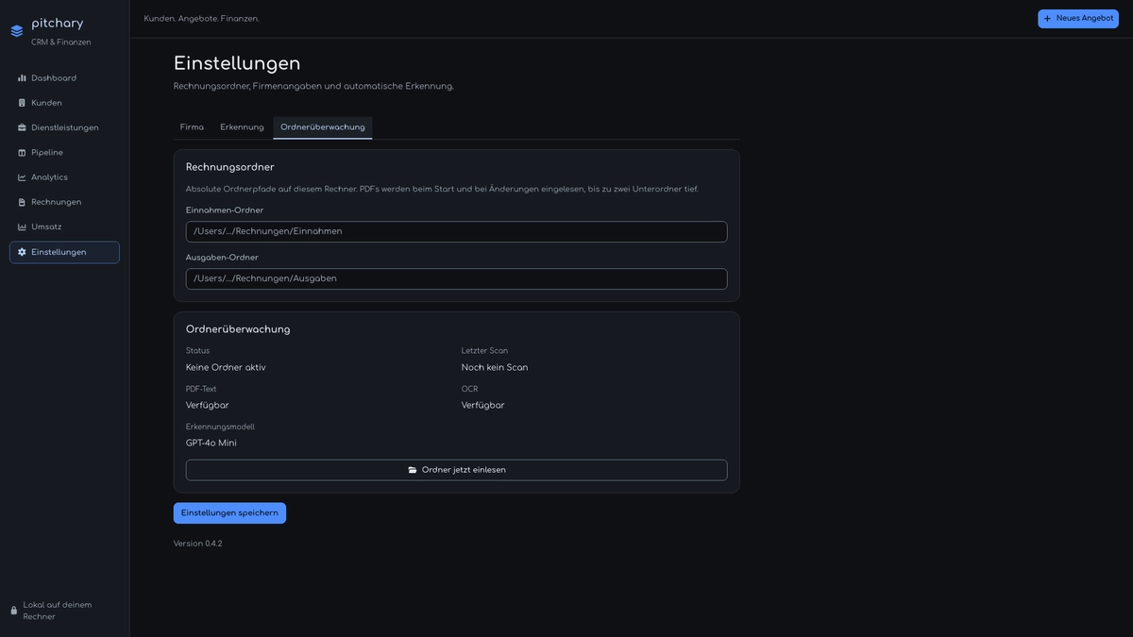
Task: Open the Dashboard page
Action: pos(64,78)
